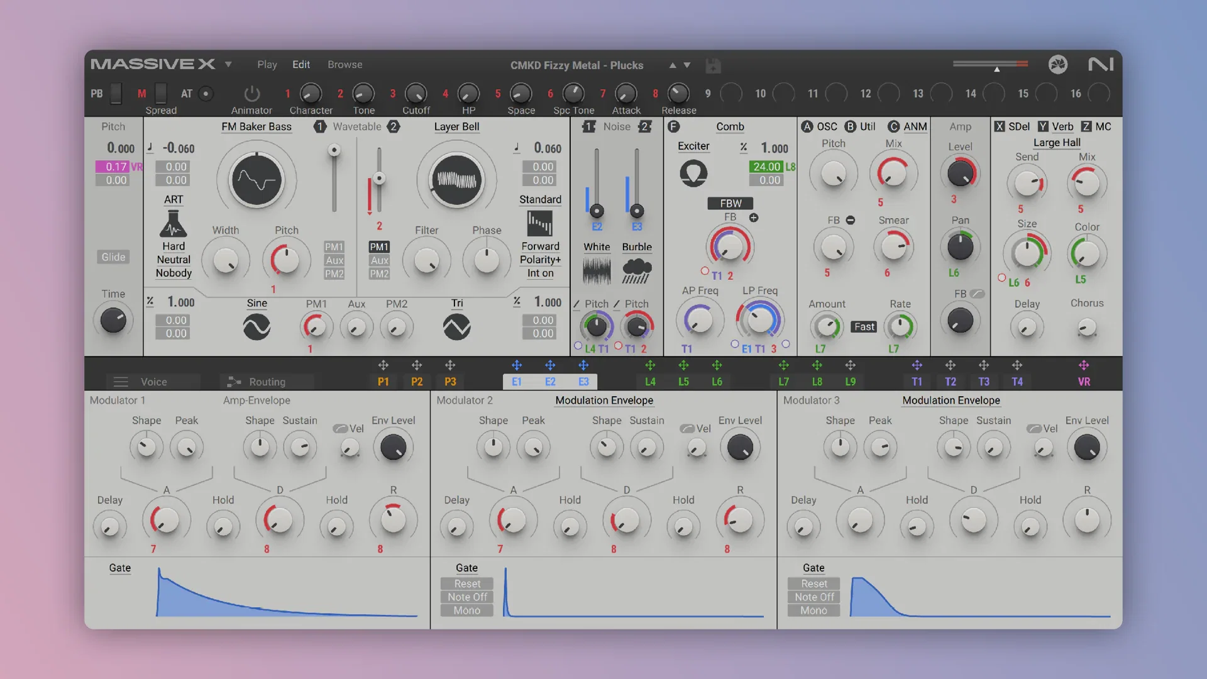
Task: Switch to the Browse view
Action: [x=344, y=64]
